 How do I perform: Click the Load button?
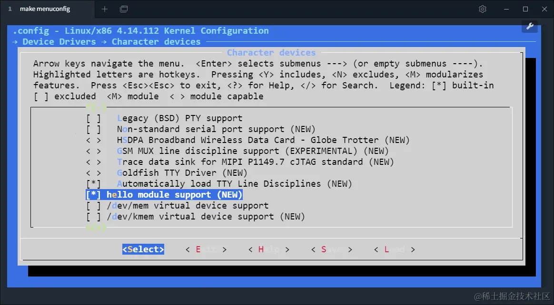[x=395, y=249]
